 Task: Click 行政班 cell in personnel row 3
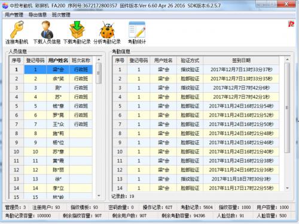[x=81, y=88]
